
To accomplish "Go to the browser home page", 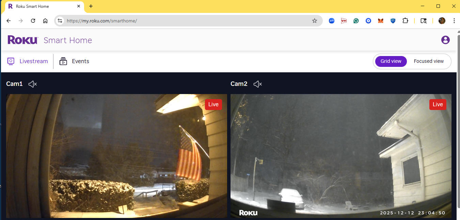I will coord(45,21).
